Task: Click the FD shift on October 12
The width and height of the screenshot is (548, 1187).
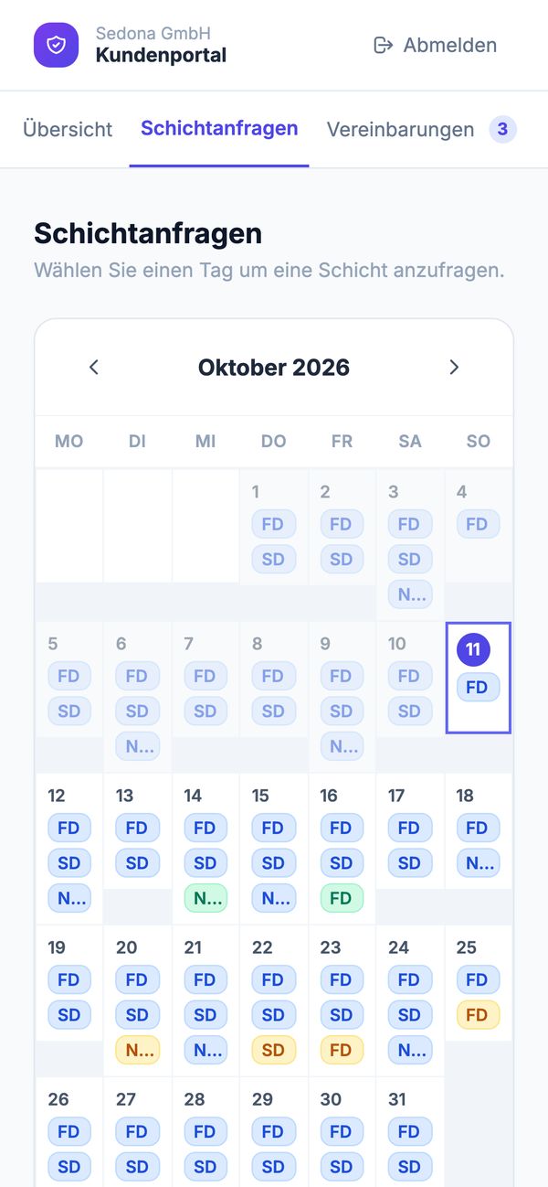Action: 68,828
